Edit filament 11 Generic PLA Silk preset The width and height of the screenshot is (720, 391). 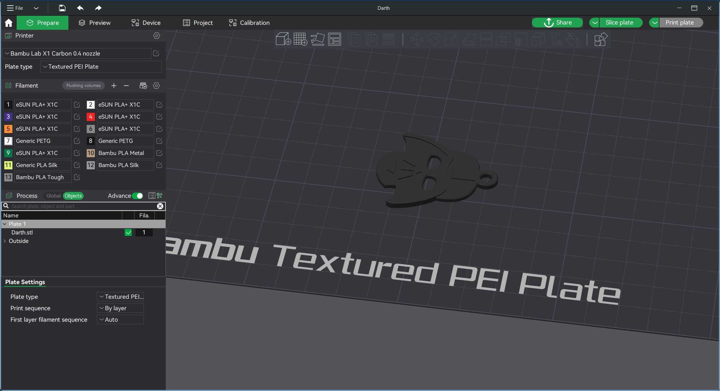(x=77, y=165)
